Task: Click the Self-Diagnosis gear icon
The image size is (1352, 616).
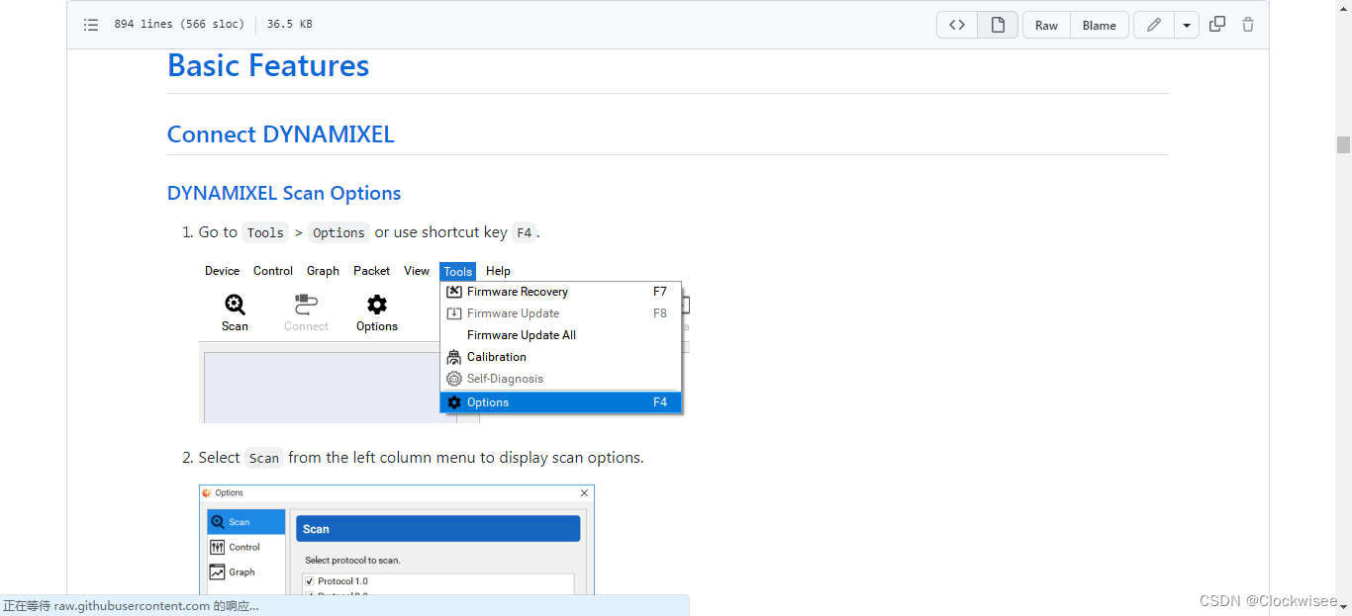Action: point(453,379)
